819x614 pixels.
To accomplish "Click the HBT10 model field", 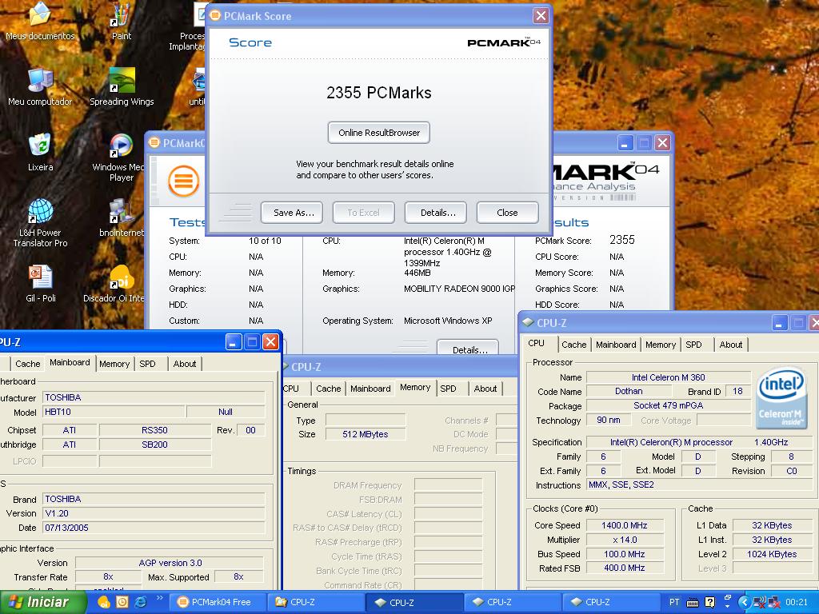I will (x=114, y=412).
